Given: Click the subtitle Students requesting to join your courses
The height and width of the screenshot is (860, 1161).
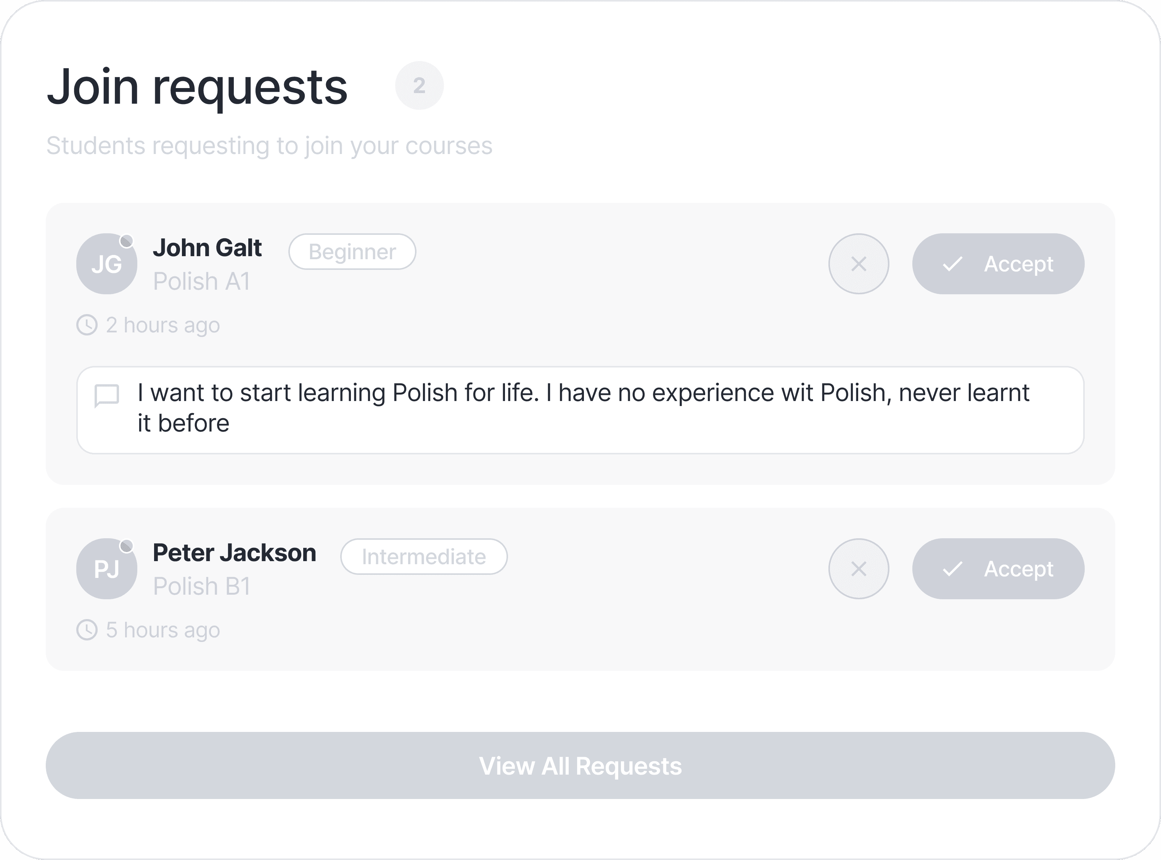Looking at the screenshot, I should (x=269, y=146).
